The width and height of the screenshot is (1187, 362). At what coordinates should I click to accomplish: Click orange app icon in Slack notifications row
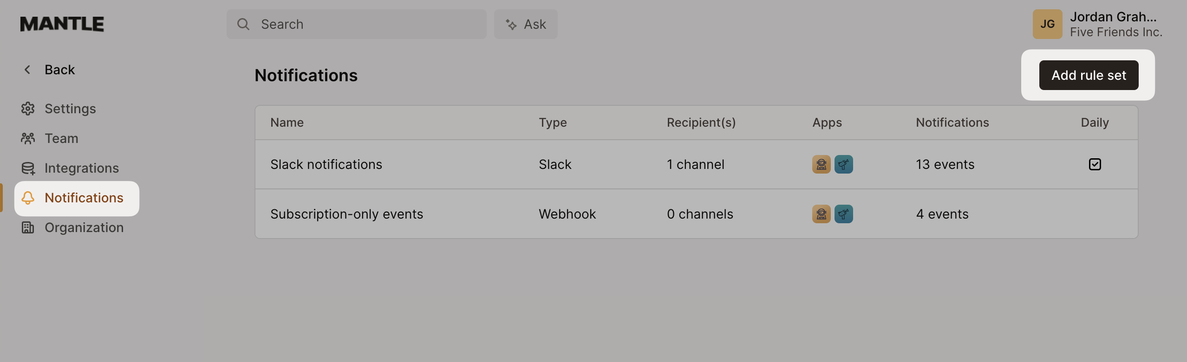pos(821,164)
